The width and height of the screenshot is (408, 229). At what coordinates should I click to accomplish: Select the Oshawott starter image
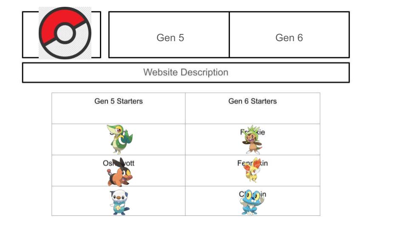click(119, 202)
